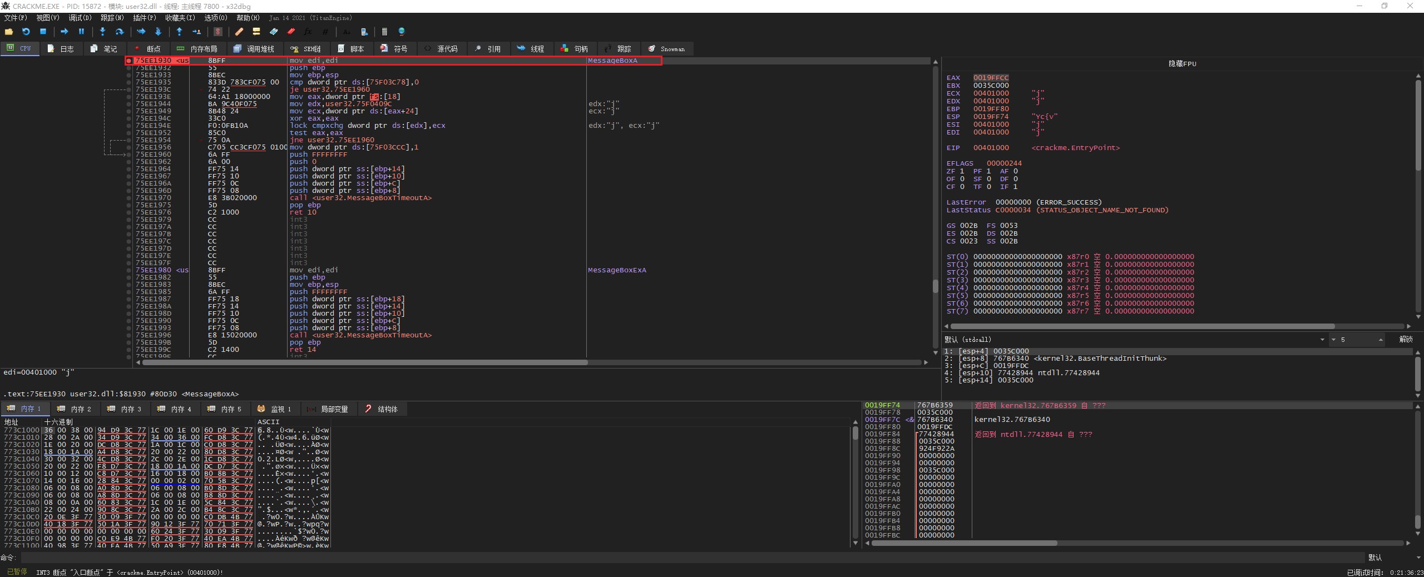Toggle breakpoint bullet at address 75EE1980
The width and height of the screenshot is (1424, 577).
pos(129,270)
